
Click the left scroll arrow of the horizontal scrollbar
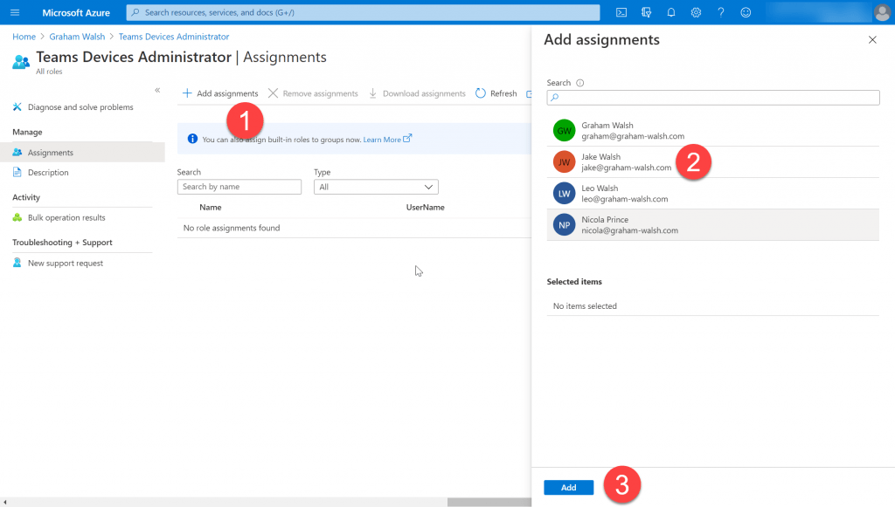pos(5,503)
